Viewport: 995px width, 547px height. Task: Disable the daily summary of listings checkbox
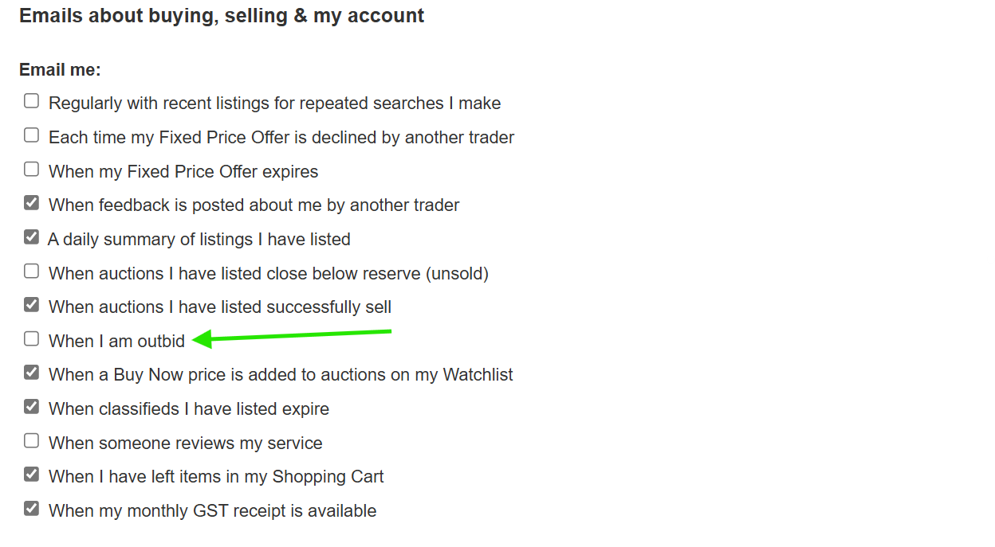click(31, 237)
